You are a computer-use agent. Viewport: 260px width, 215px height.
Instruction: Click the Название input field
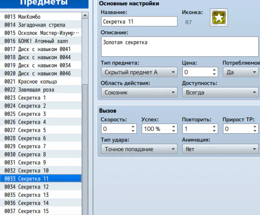(x=139, y=21)
